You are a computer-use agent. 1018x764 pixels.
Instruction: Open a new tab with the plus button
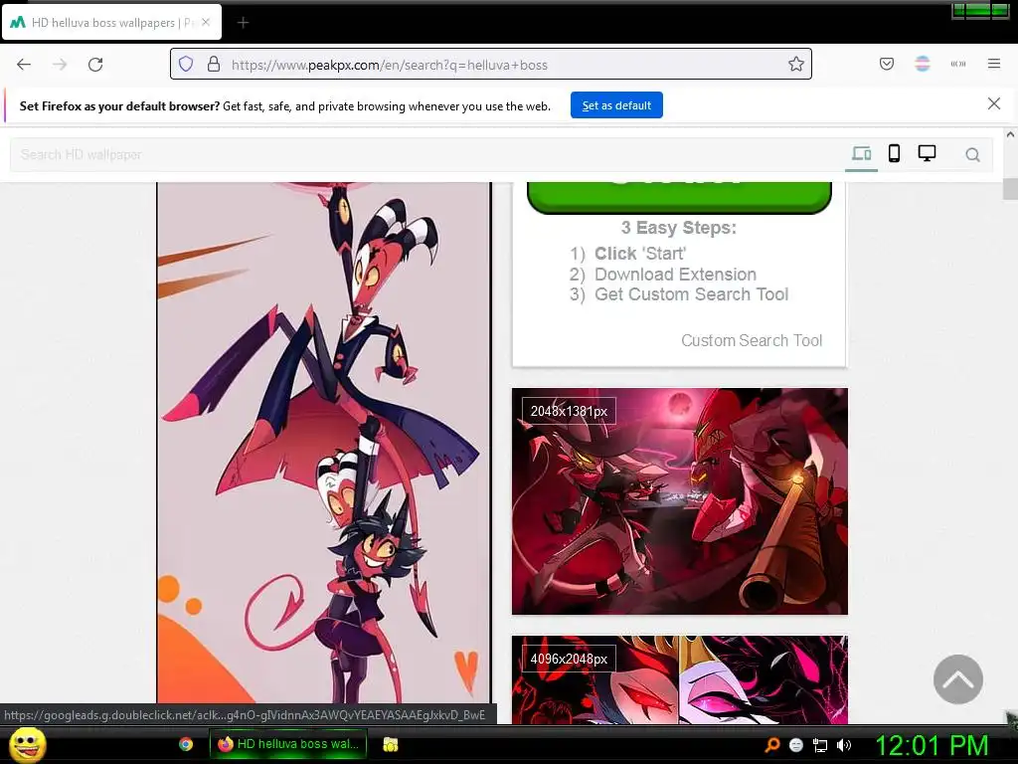coord(243,23)
